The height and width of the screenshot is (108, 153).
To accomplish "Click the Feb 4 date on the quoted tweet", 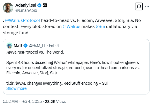I will [x=54, y=46].
